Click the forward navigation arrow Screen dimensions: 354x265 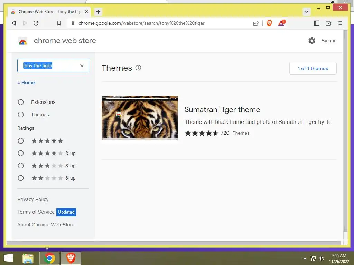pos(25,23)
